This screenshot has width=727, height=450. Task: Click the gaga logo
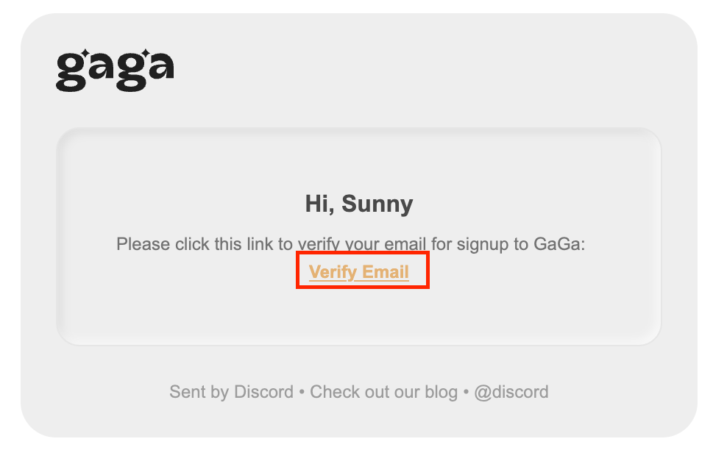115,70
